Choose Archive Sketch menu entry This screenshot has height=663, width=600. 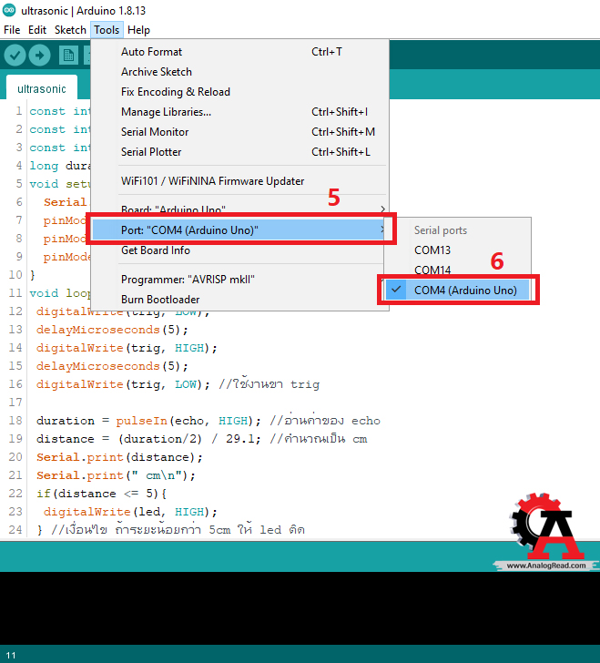click(239, 72)
